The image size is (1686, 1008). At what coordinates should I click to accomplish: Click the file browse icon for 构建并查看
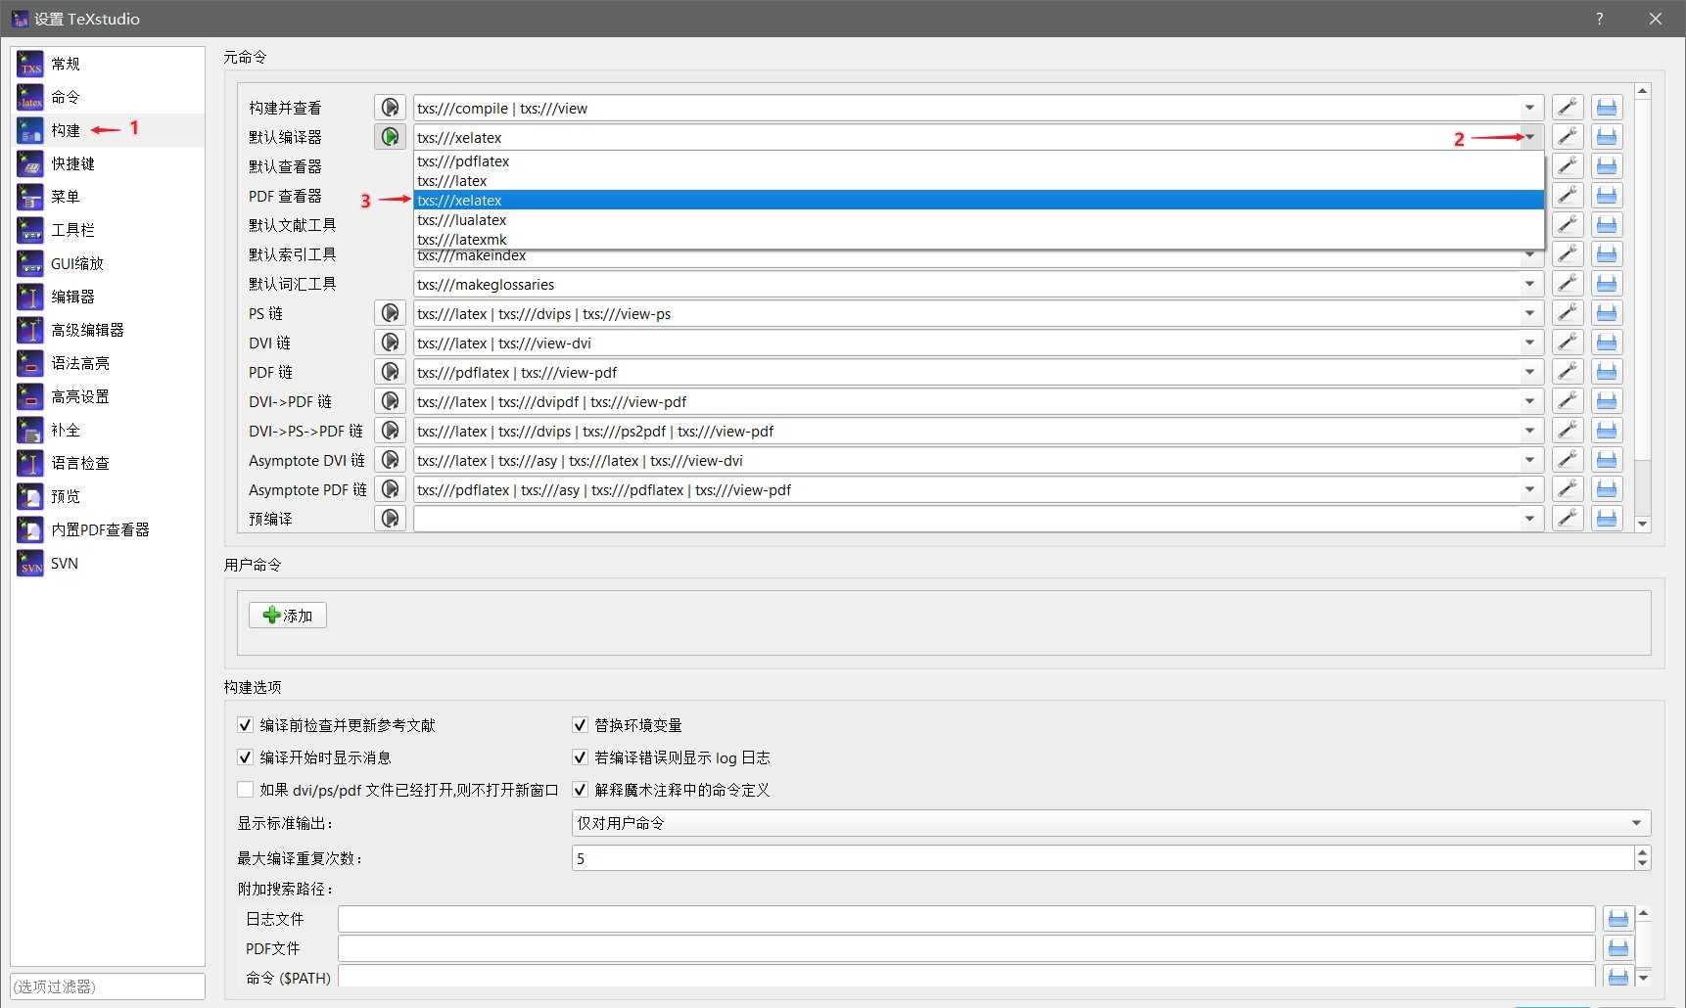(1607, 108)
